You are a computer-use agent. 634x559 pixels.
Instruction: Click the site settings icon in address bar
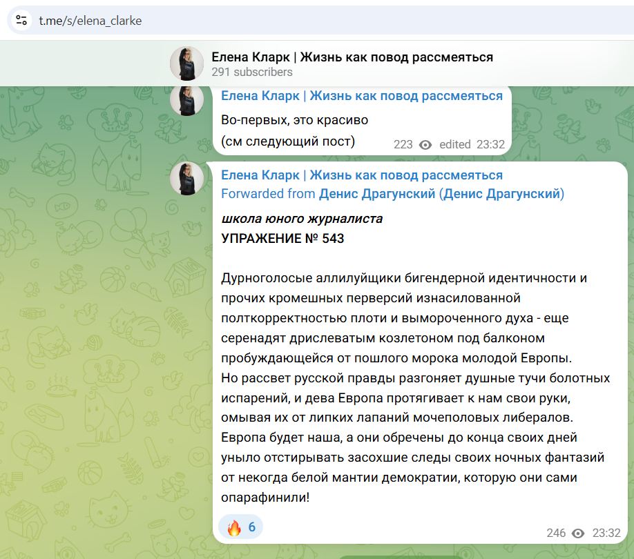(x=21, y=20)
